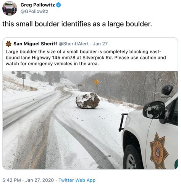181x185 pixels.
Task: Open Greg Pollowitz's profile picture
Action: pos(10,8)
